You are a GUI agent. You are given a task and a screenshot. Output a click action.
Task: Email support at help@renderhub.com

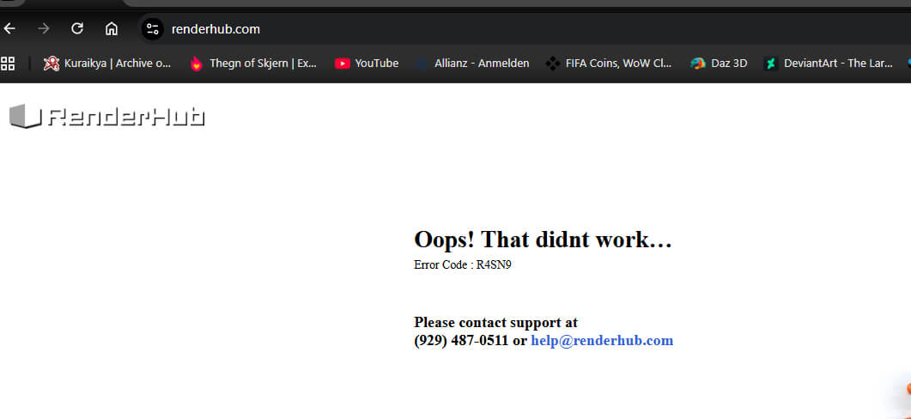point(602,341)
